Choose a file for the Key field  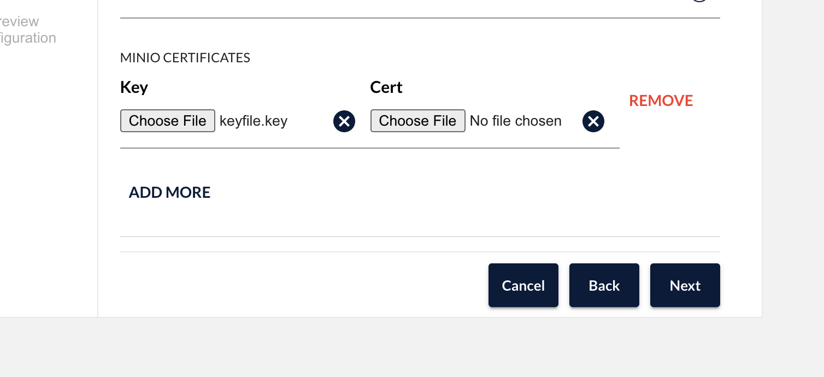tap(168, 121)
